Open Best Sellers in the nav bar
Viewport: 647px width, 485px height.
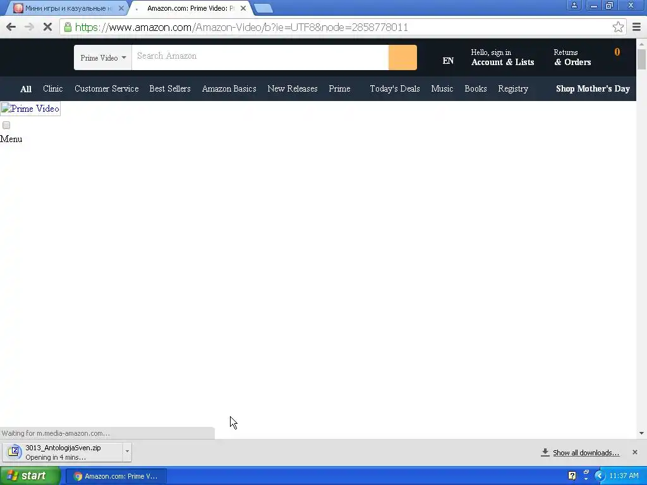(170, 88)
